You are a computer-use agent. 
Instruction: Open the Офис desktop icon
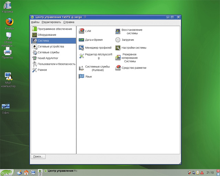(x=6, y=108)
